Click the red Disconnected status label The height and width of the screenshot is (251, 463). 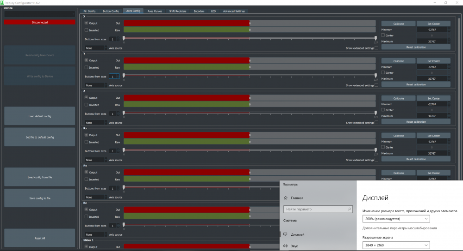(x=39, y=22)
